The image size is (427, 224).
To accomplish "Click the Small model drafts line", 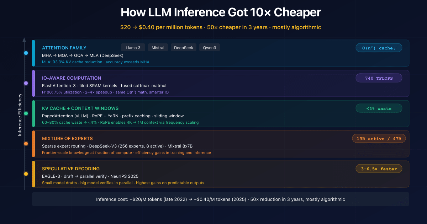I will coord(123,183).
